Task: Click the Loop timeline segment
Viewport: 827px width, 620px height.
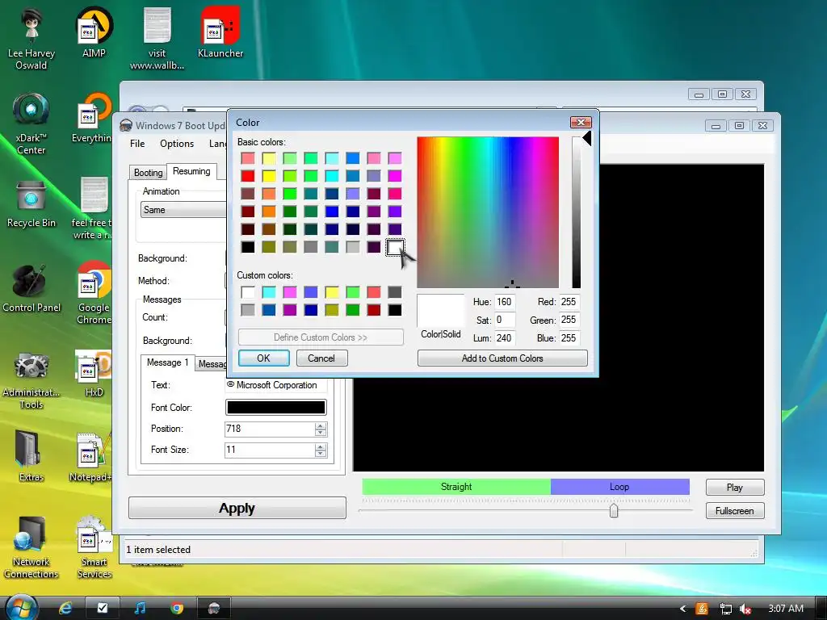Action: click(619, 487)
